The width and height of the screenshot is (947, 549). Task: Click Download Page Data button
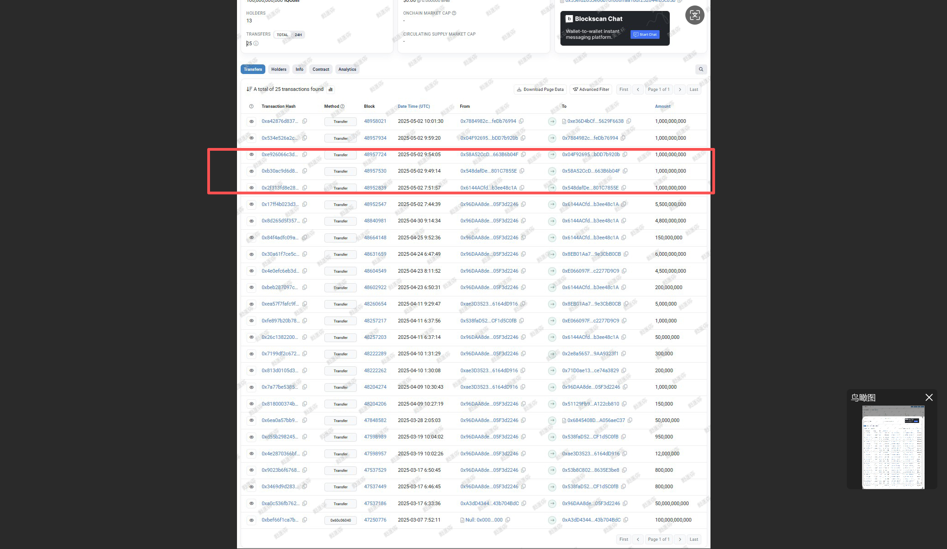coord(540,90)
